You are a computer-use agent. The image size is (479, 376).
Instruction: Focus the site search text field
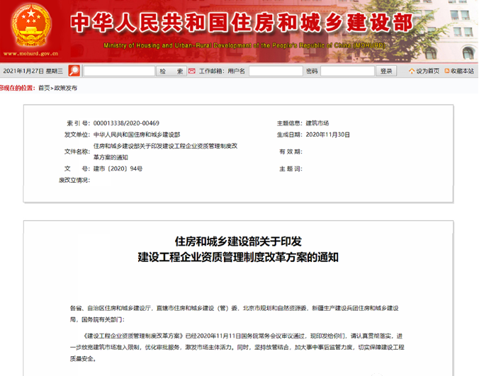[118, 71]
